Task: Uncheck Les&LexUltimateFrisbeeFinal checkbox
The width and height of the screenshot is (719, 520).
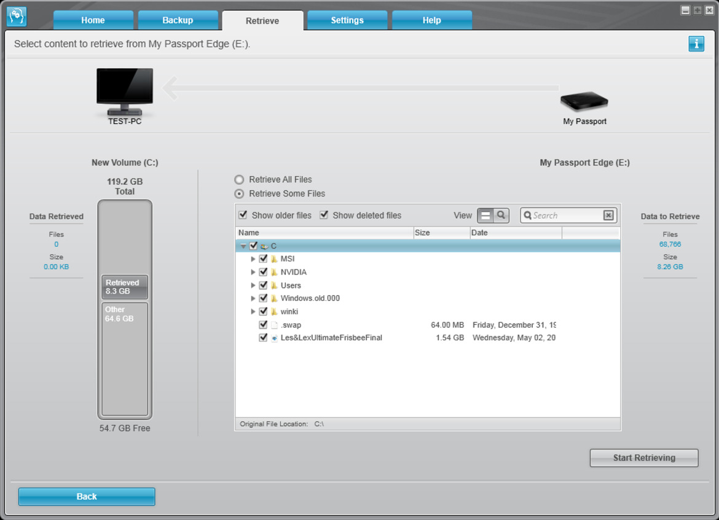Action: click(263, 338)
